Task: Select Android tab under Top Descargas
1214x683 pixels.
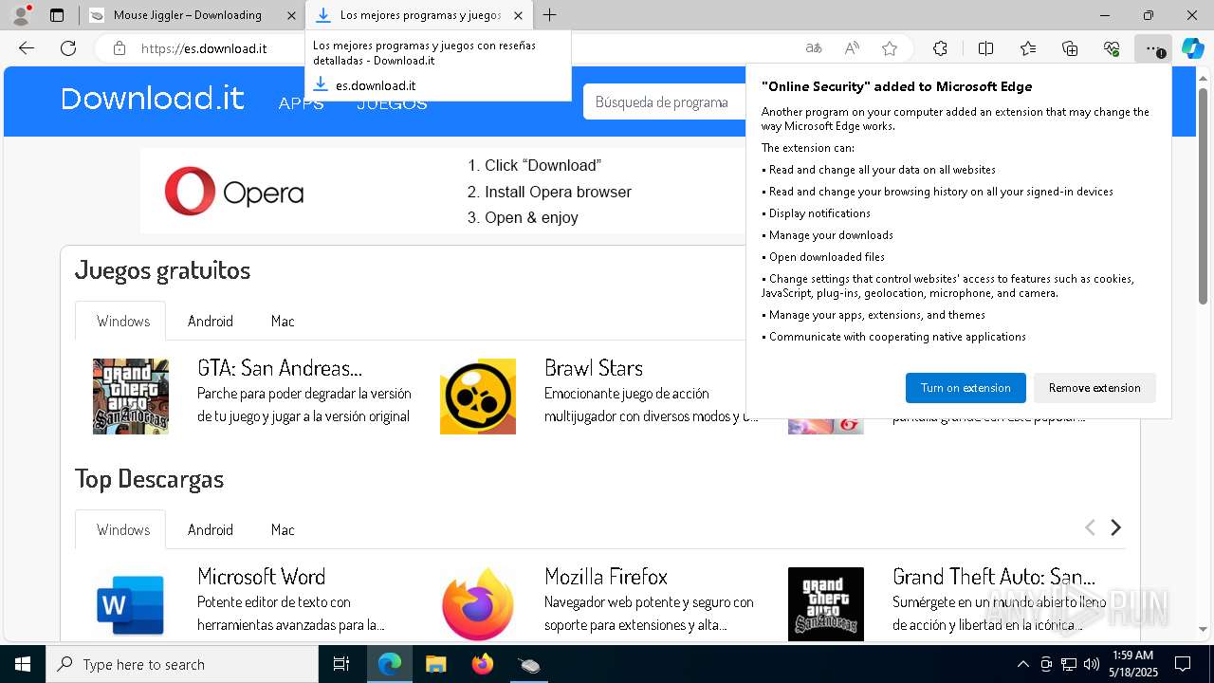Action: click(211, 529)
